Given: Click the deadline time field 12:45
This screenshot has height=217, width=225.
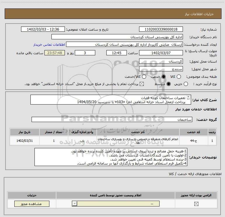Looking at the screenshot, I should click(117, 53).
